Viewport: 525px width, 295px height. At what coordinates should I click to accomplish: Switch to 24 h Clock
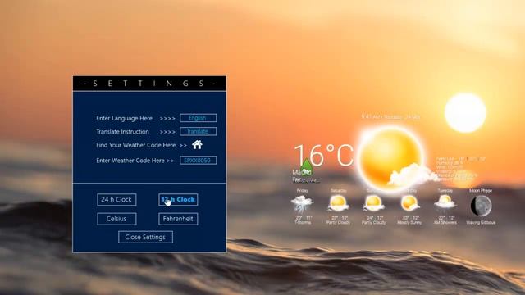click(x=116, y=199)
